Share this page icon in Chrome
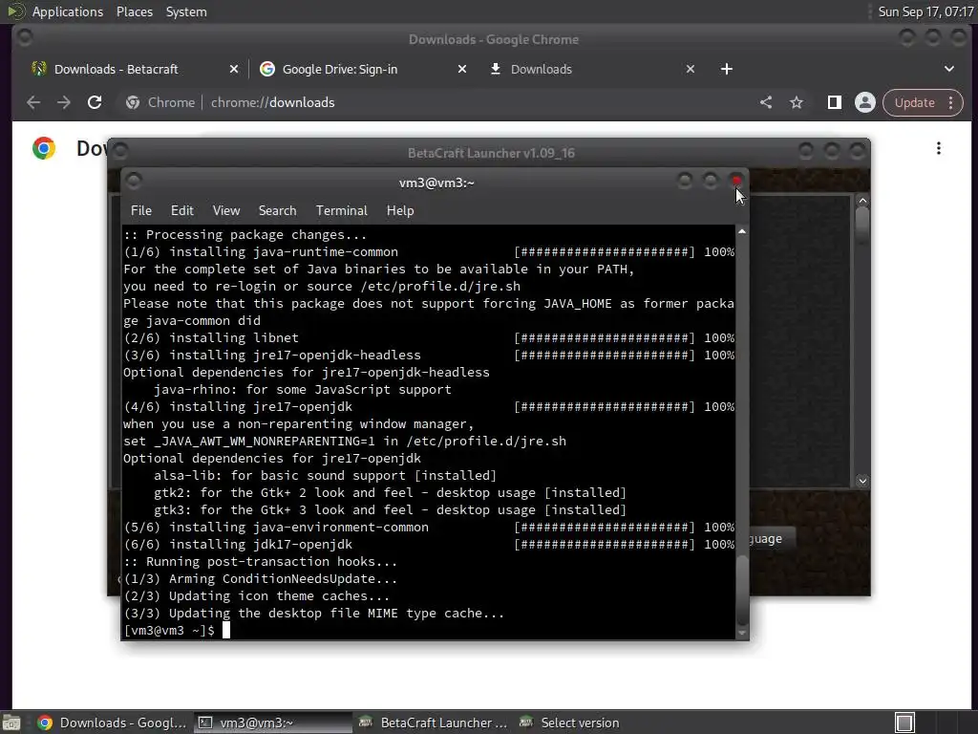 tap(766, 102)
